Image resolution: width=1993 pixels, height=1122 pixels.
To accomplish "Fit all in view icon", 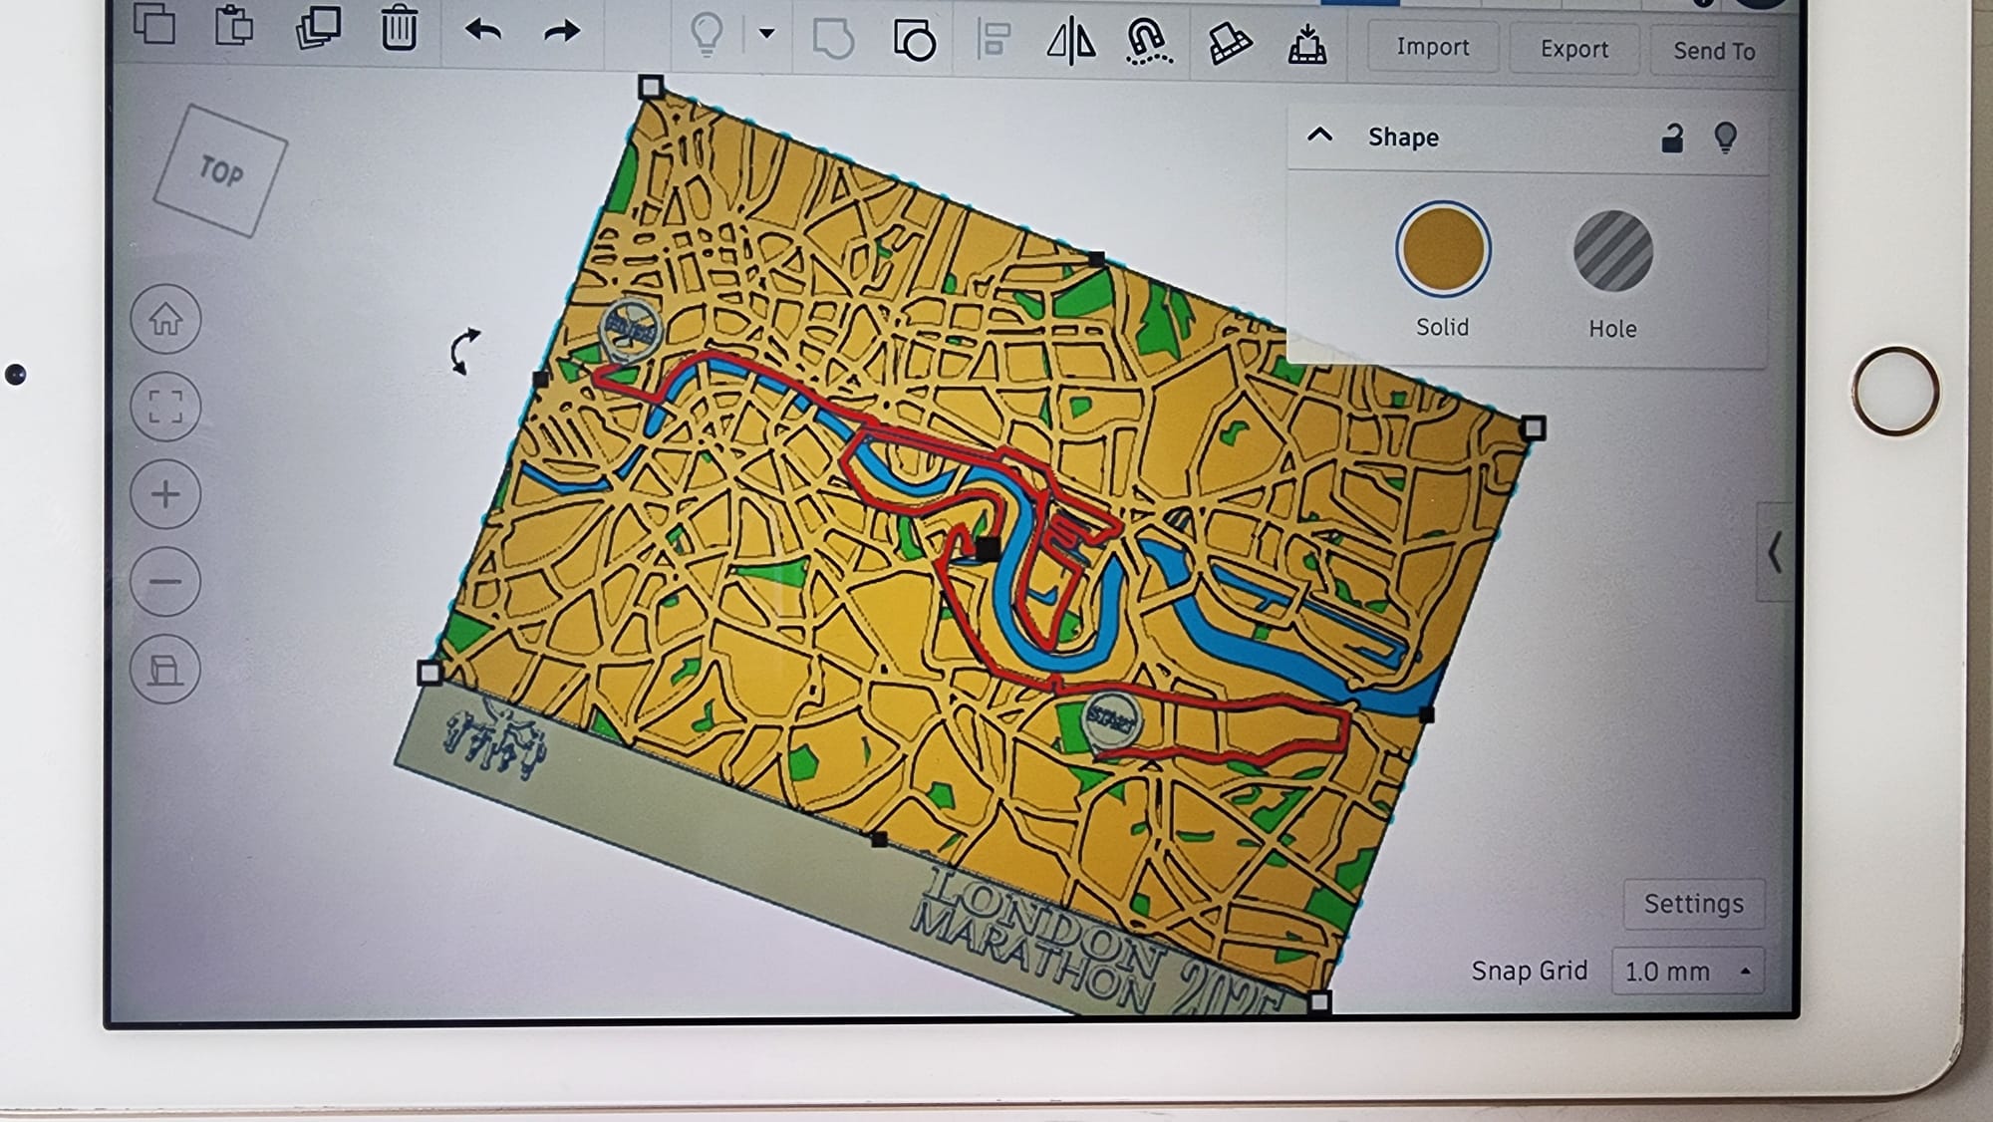I will click(x=165, y=407).
